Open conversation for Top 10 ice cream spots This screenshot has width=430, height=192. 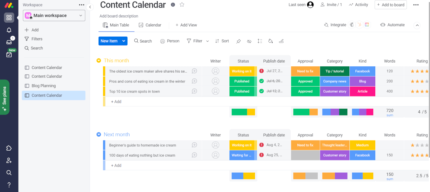[194, 91]
